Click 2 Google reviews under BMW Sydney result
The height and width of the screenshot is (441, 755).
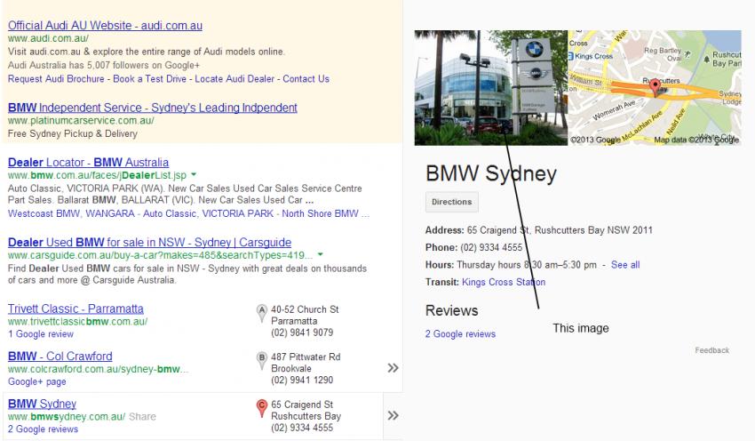[43, 429]
